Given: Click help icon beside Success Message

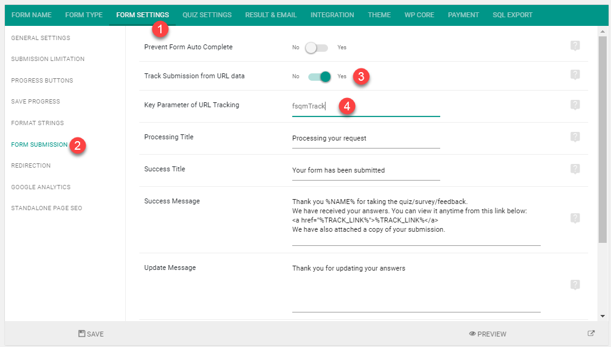Looking at the screenshot, I should (x=575, y=218).
